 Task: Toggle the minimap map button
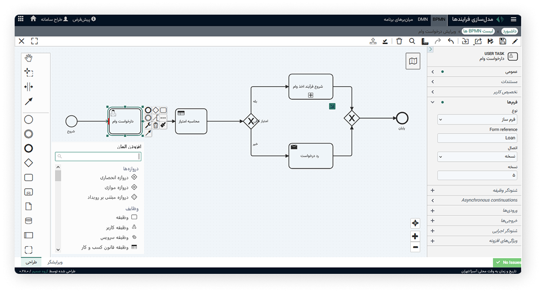(x=413, y=61)
